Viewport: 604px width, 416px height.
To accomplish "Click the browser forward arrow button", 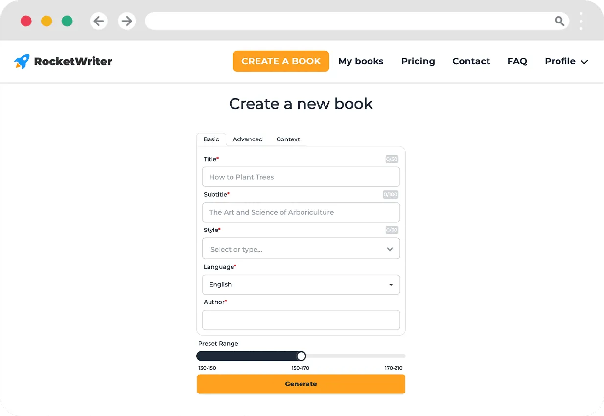I will [x=127, y=21].
